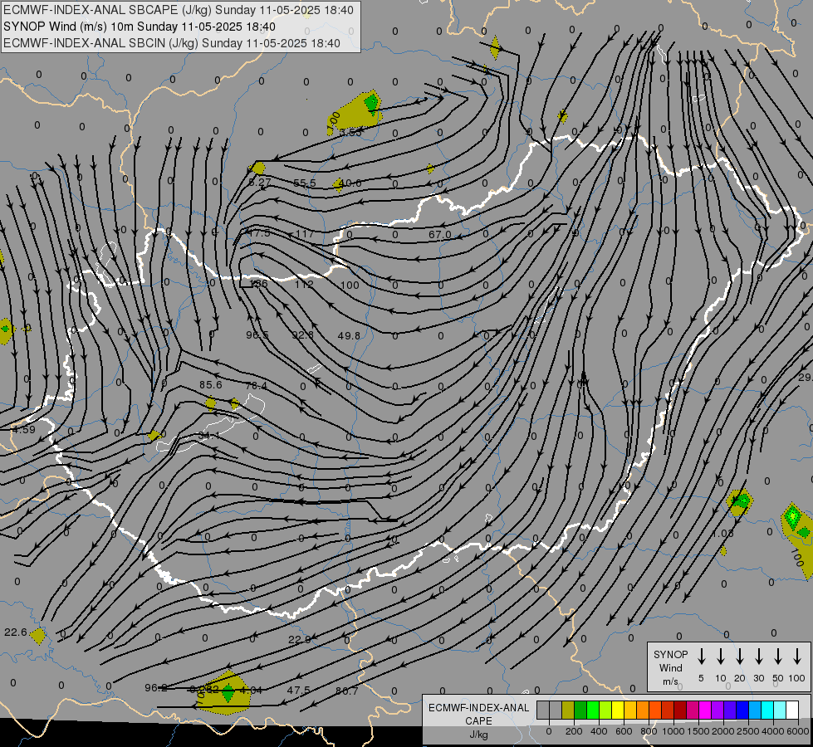Pick the yellow CAPE legend swatch
The image size is (813, 747).
pos(618,710)
